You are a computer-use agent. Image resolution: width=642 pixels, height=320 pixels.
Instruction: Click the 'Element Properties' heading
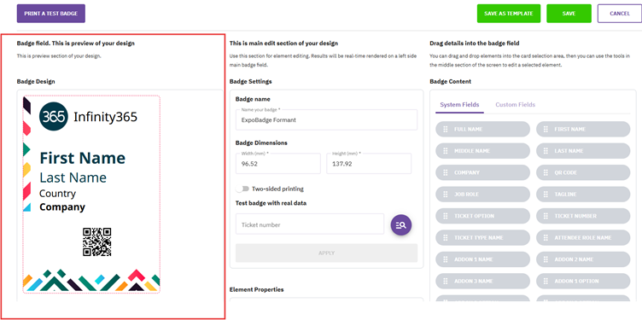[x=256, y=290]
